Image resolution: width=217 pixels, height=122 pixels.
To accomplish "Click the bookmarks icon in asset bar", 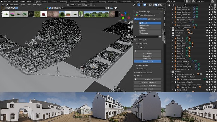I will 109,8.
